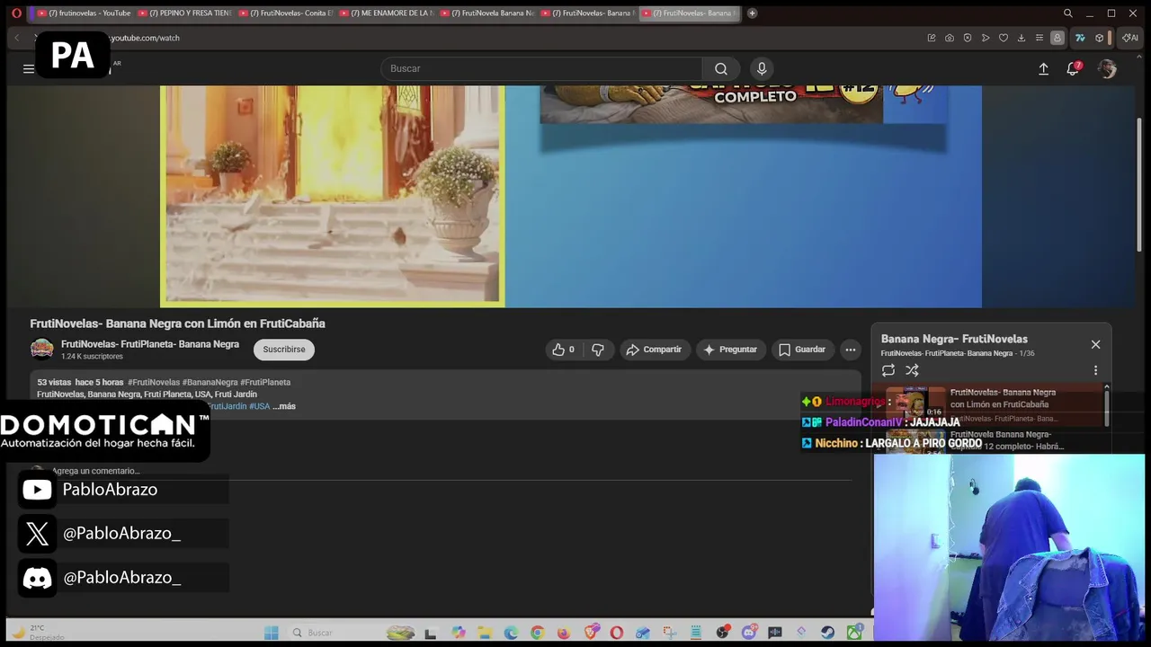
Task: Open FrutiNovelas channel avatar
Action: (41, 349)
